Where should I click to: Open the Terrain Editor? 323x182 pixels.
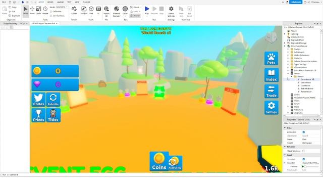(x=74, y=11)
